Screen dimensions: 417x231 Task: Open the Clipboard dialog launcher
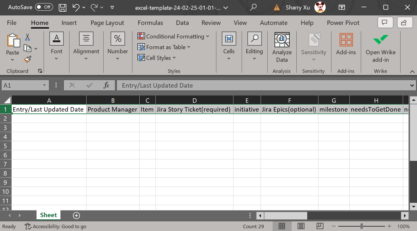tap(40, 71)
